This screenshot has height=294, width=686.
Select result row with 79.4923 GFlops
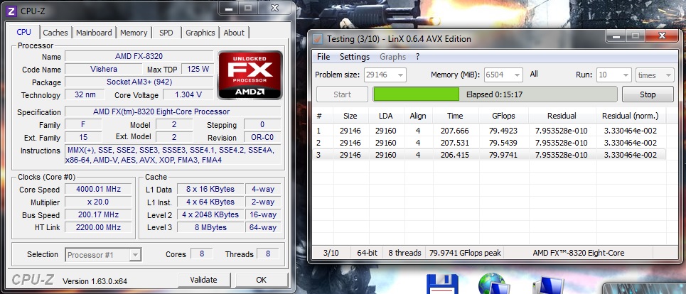click(489, 131)
